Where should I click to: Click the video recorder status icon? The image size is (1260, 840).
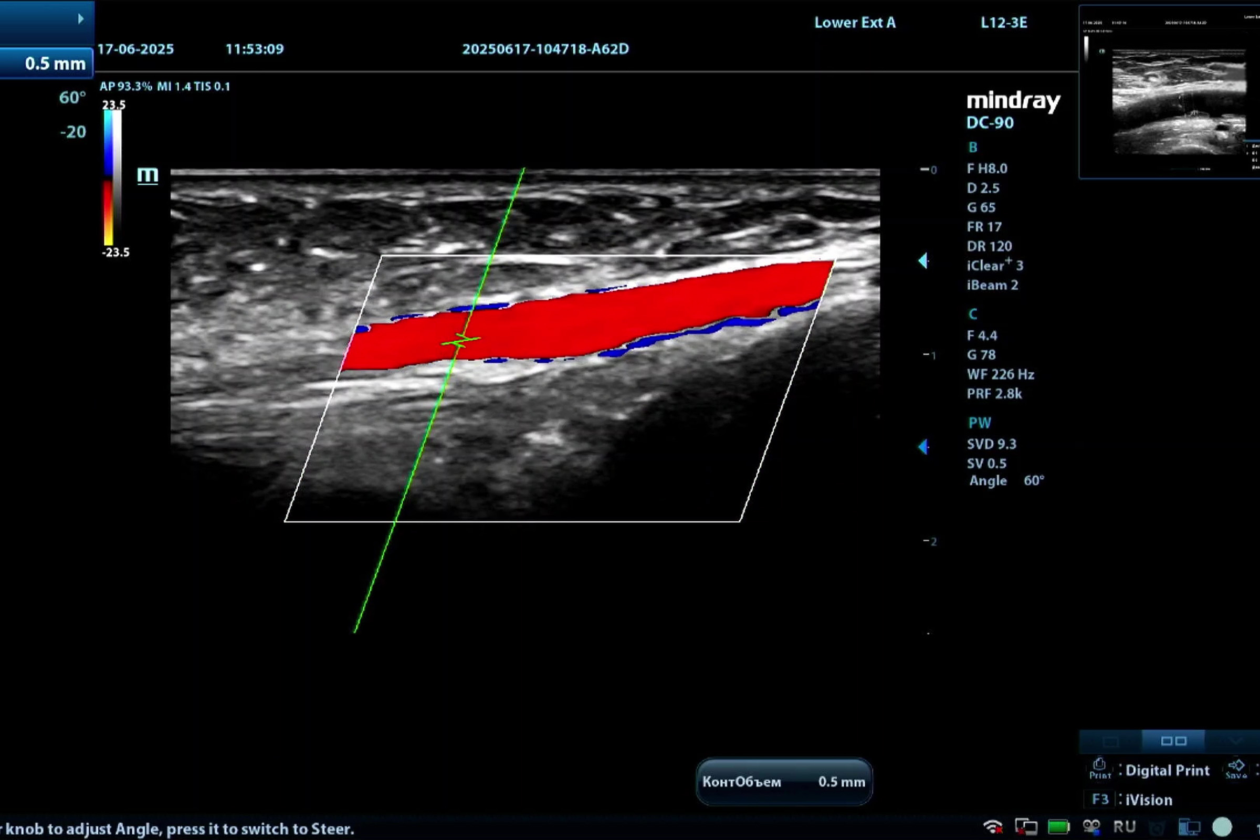pyautogui.click(x=1091, y=826)
